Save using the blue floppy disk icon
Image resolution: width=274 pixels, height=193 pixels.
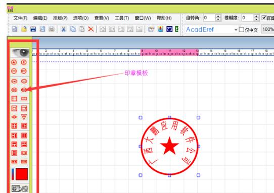(x=33, y=29)
